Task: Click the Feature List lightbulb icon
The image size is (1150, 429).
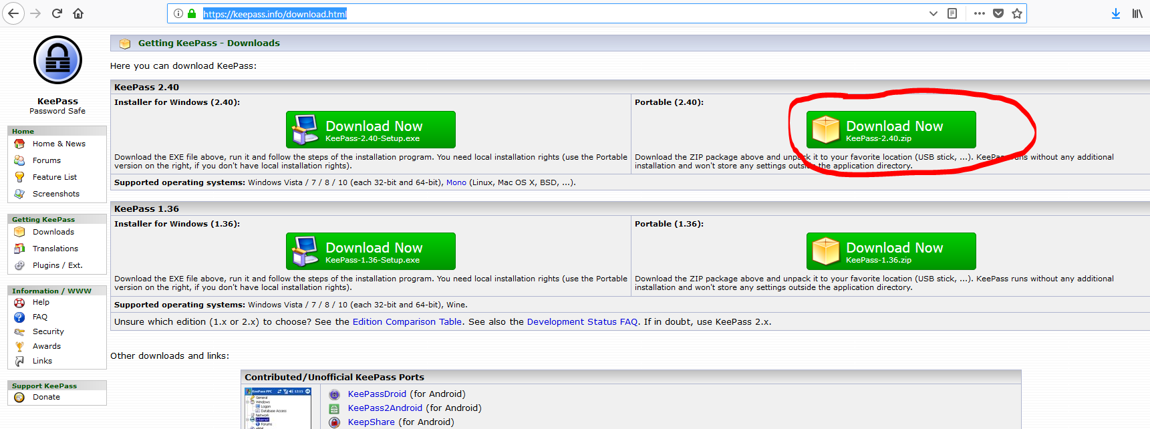Action: [x=19, y=177]
